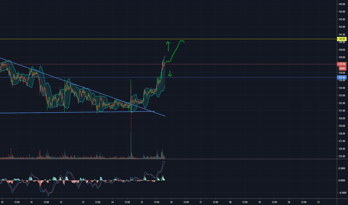The height and width of the screenshot is (205, 348).
Task: Click date label 21 on time axis
Action: click(x=318, y=202)
